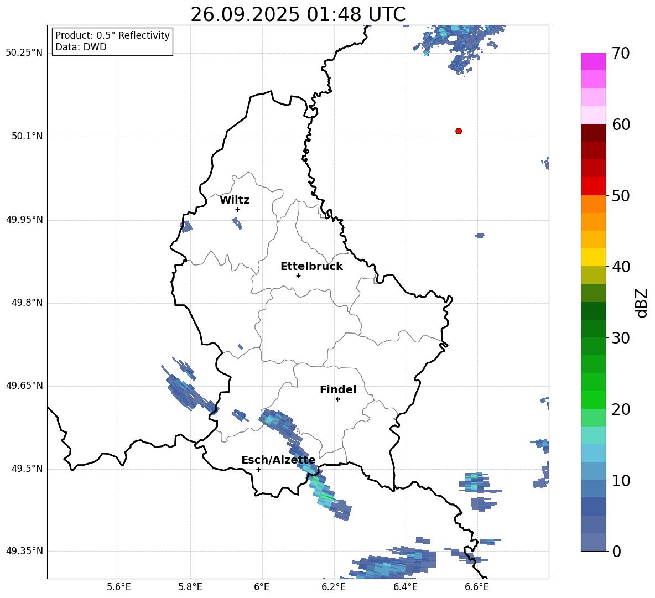The image size is (655, 598).
Task: Click the 49.65°N latitude label
Action: point(24,386)
